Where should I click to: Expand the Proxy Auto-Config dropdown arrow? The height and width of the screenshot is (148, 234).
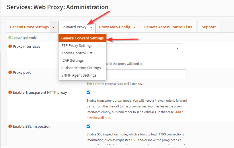pyautogui.click(x=135, y=27)
